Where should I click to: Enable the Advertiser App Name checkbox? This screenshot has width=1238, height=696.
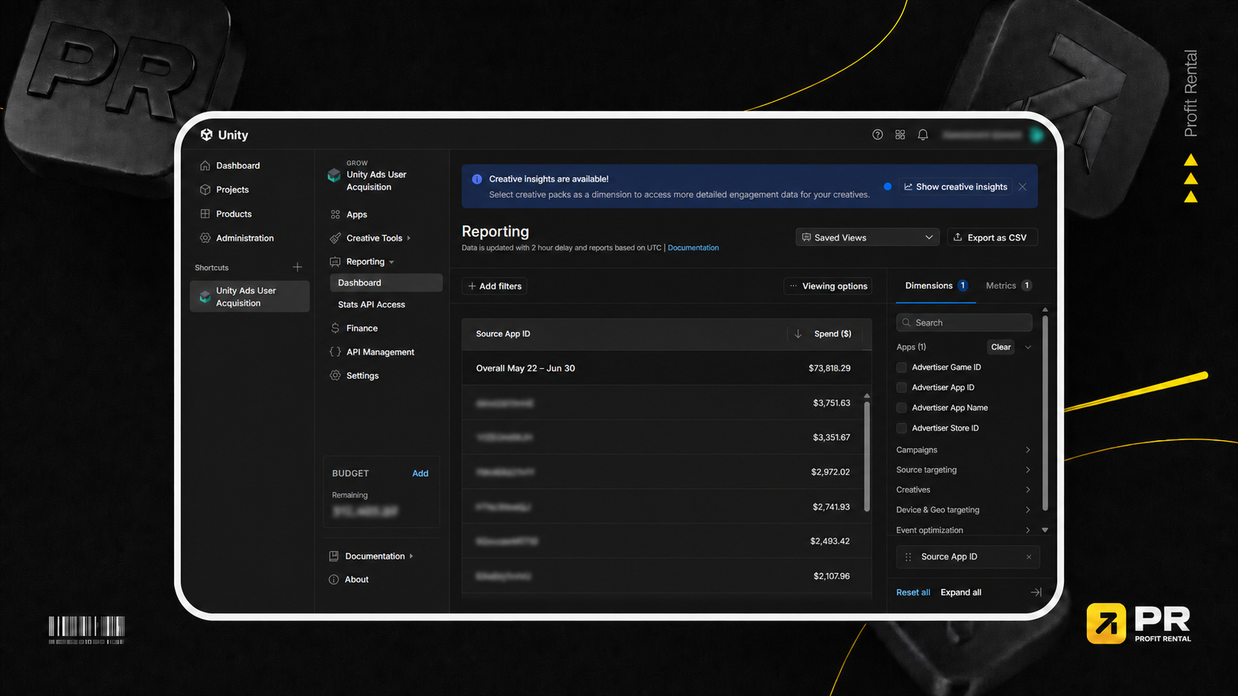tap(901, 408)
